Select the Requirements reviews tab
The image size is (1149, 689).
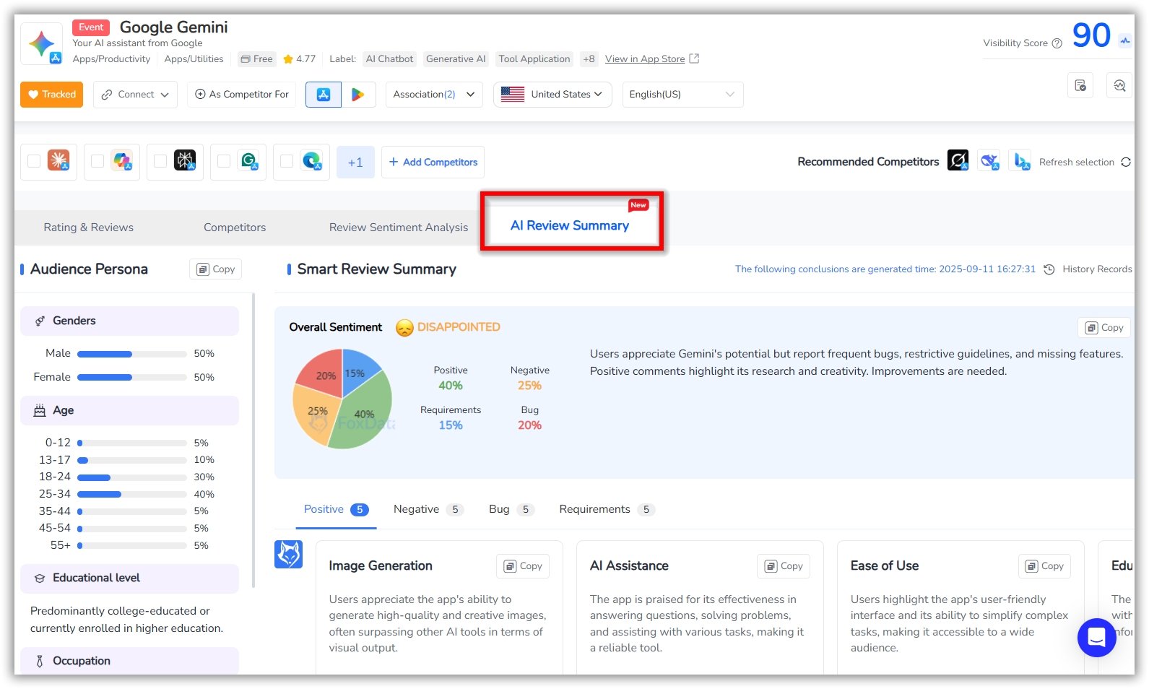tap(606, 509)
